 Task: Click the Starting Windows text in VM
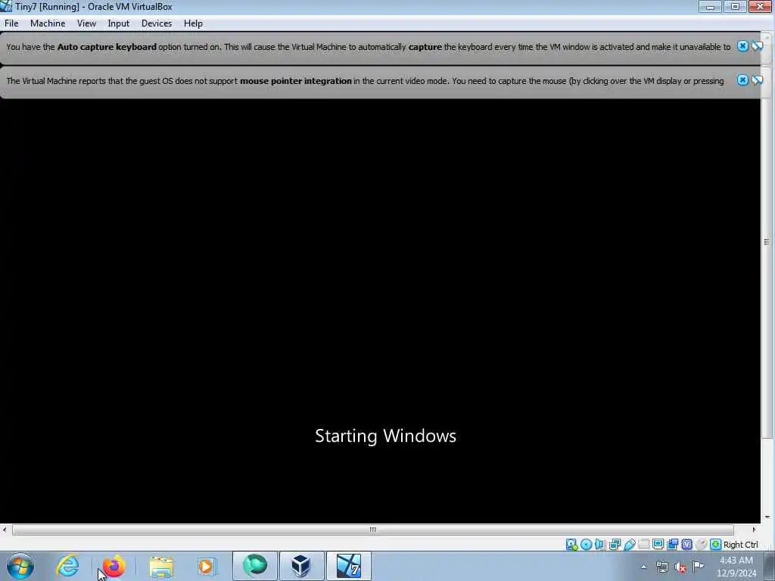[385, 436]
